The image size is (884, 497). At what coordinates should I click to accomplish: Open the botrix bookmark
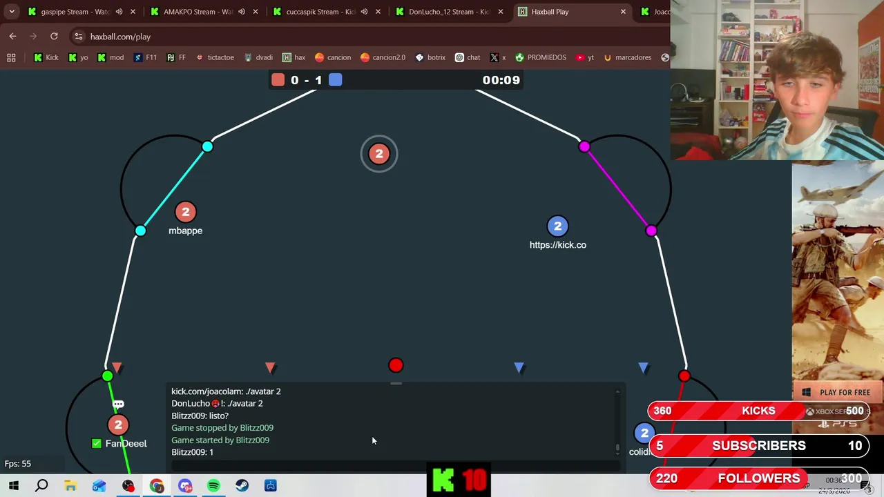[430, 57]
